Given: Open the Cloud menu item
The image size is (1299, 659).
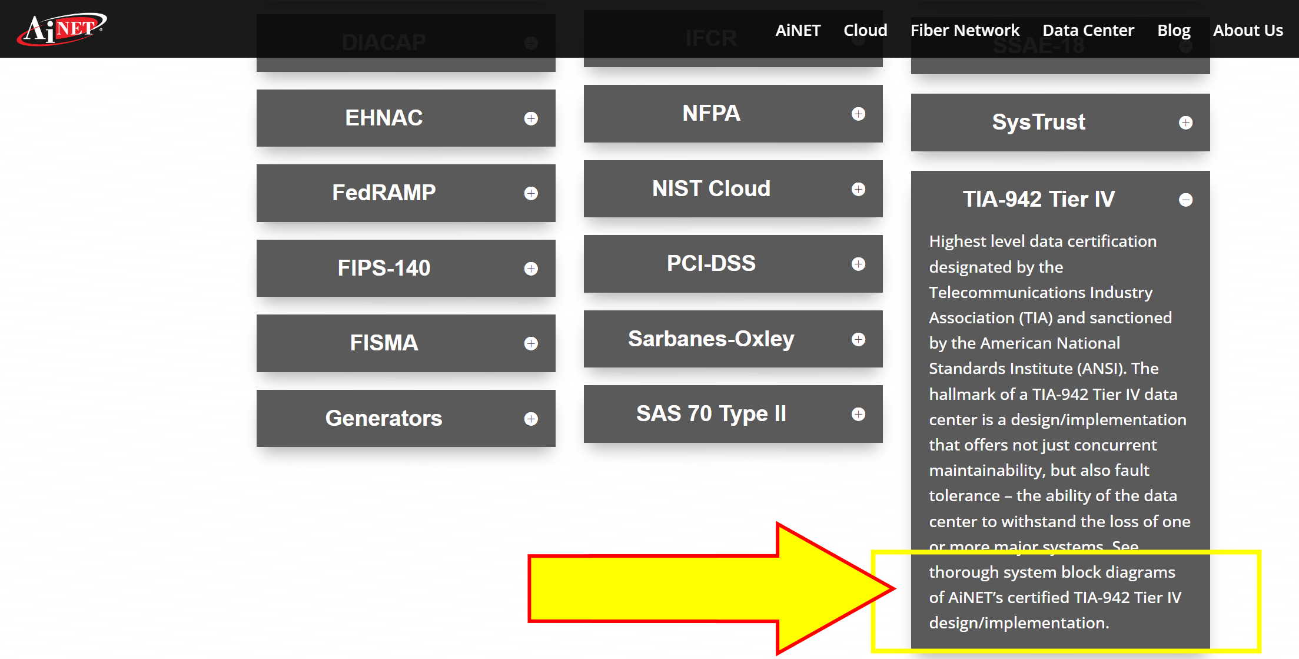Looking at the screenshot, I should (x=865, y=30).
